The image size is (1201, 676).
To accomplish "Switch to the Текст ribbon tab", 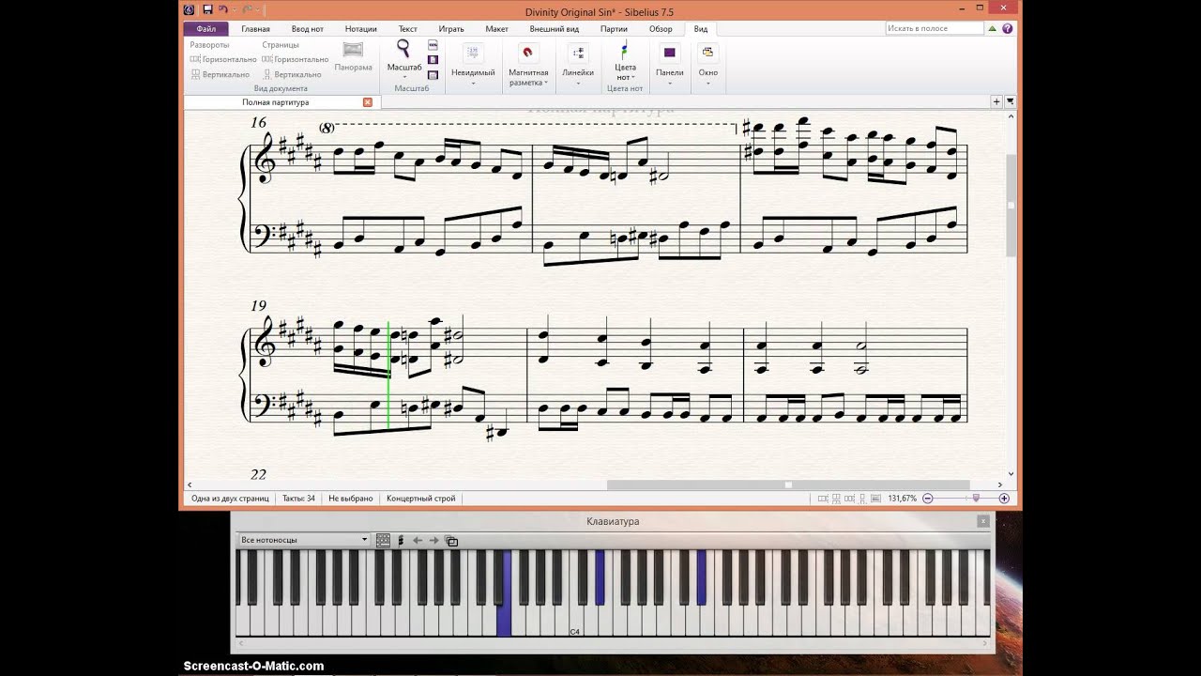I will (408, 29).
